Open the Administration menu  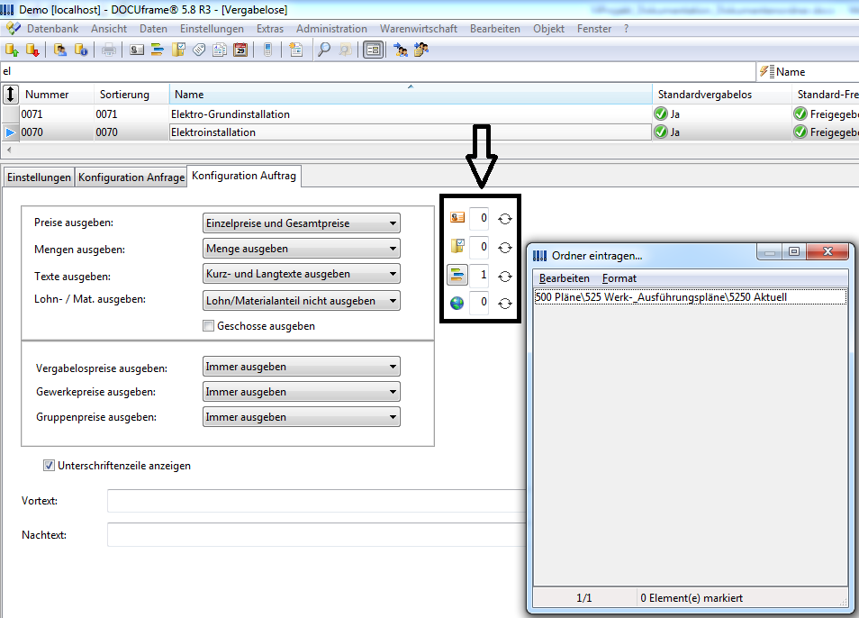pos(331,29)
